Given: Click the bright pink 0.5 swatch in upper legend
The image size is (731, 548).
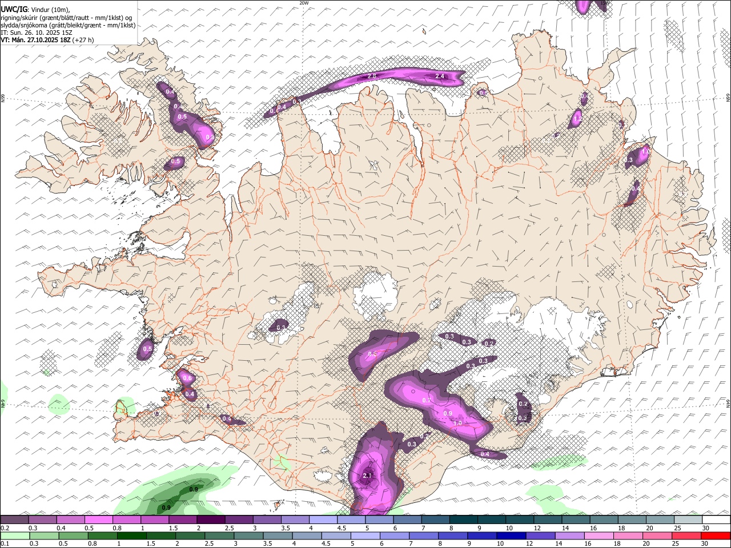Looking at the screenshot, I should click(98, 520).
